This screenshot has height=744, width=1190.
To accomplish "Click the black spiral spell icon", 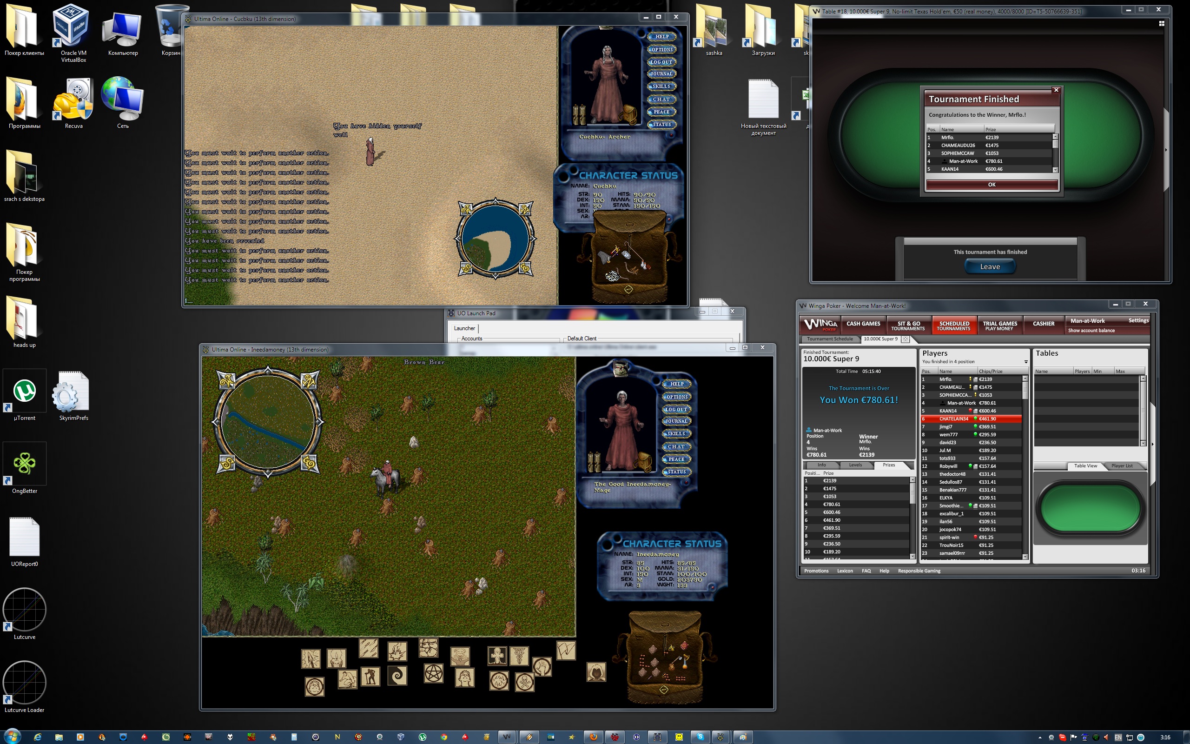I will (397, 675).
